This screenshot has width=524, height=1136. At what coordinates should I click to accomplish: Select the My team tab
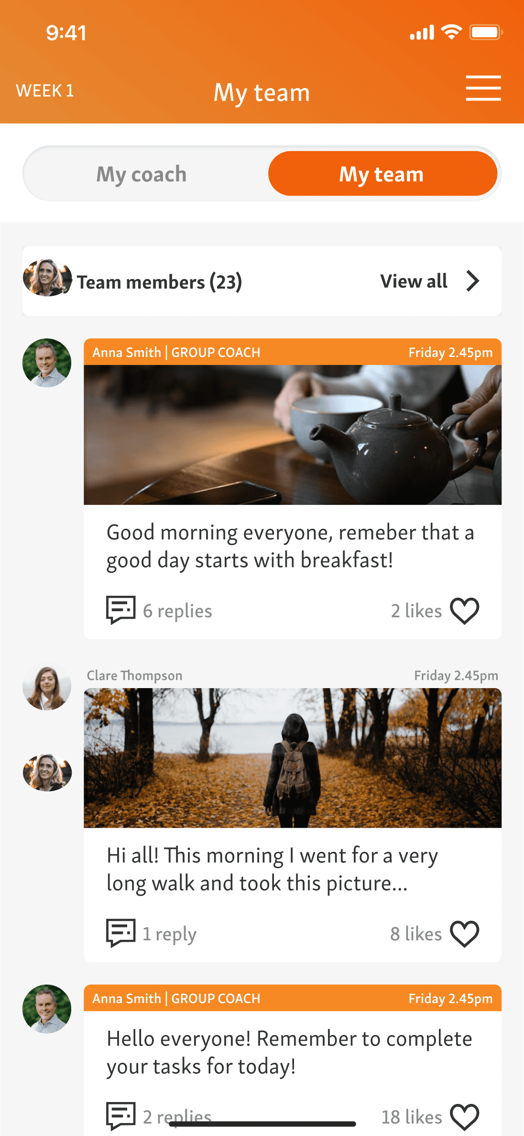point(382,174)
